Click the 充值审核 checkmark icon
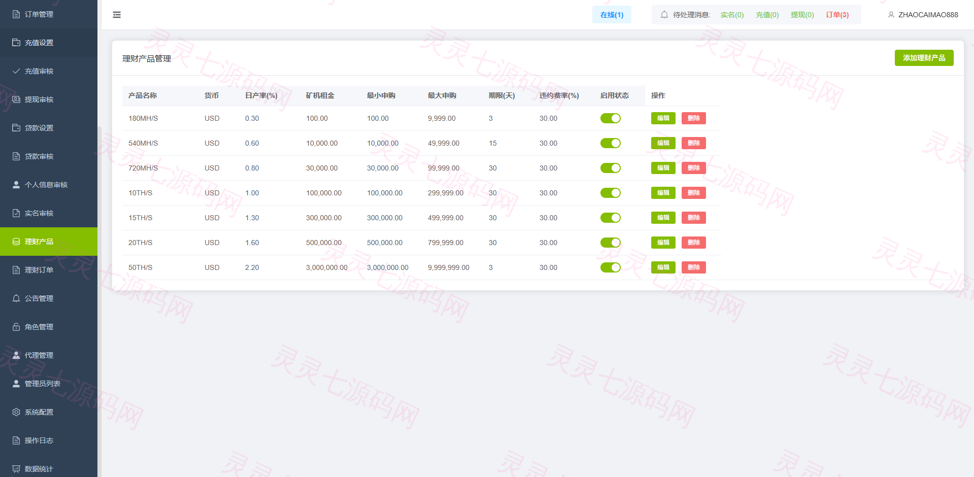 (x=16, y=71)
